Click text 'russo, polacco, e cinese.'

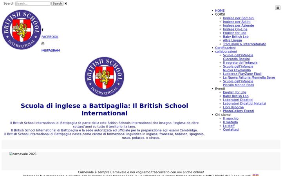pyautogui.click(x=141, y=138)
